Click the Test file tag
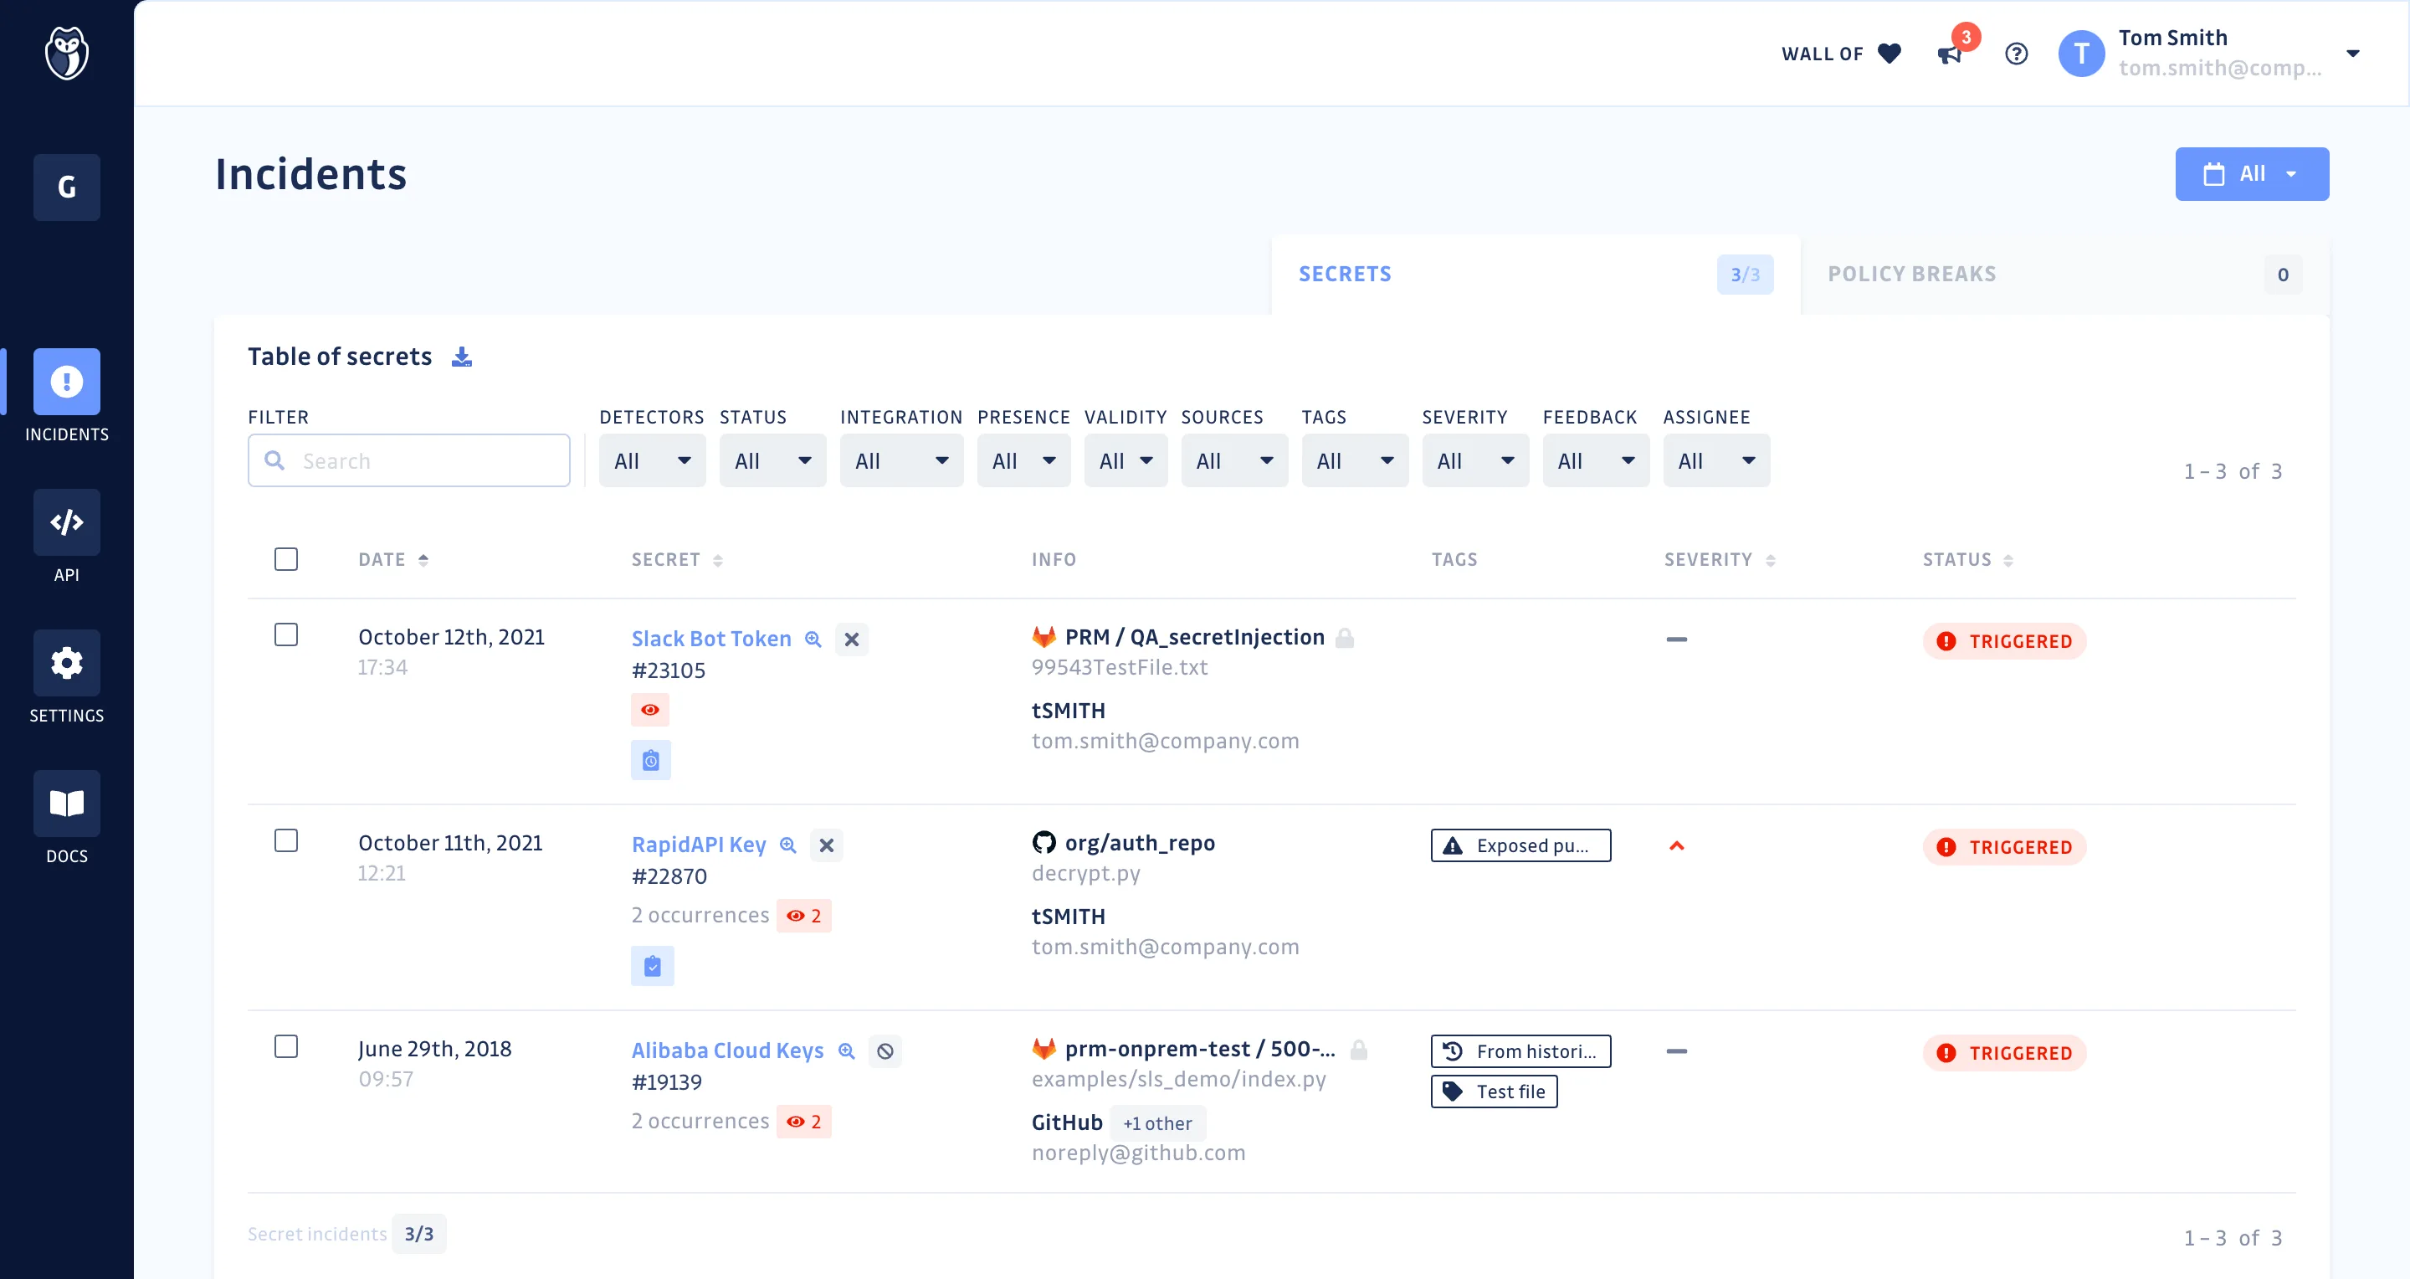 click(x=1494, y=1092)
